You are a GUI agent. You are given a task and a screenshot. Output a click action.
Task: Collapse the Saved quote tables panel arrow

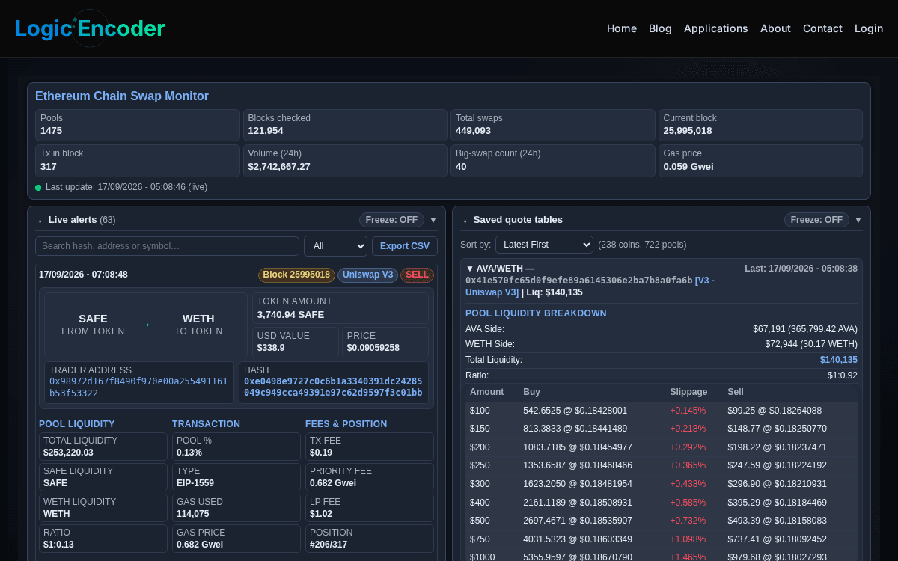pyautogui.click(x=858, y=220)
